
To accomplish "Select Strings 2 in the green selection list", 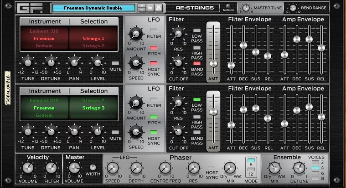I will pyautogui.click(x=93, y=100).
